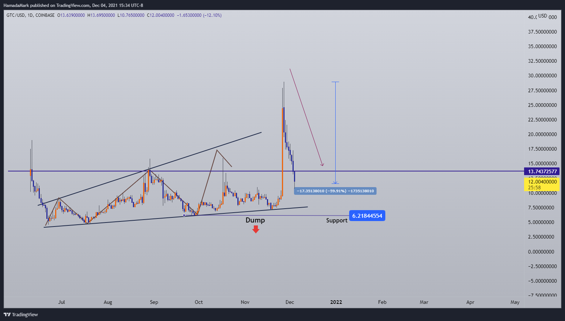Click the L10.76500000 low value
Screen dimensions: 565x321
pyautogui.click(x=131, y=15)
